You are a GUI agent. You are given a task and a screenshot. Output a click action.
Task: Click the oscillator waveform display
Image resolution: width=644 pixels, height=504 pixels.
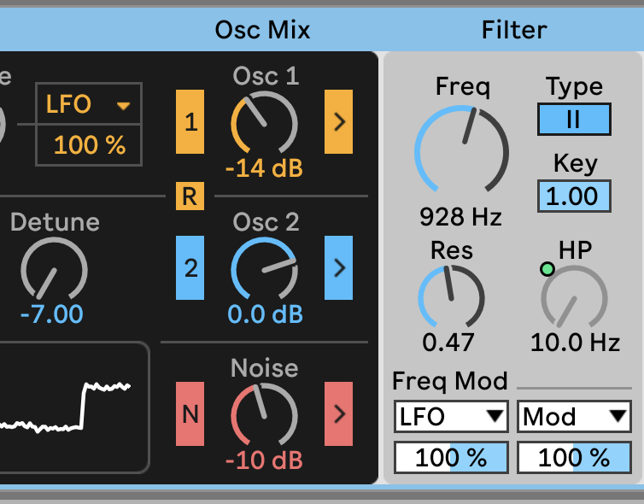click(x=73, y=407)
